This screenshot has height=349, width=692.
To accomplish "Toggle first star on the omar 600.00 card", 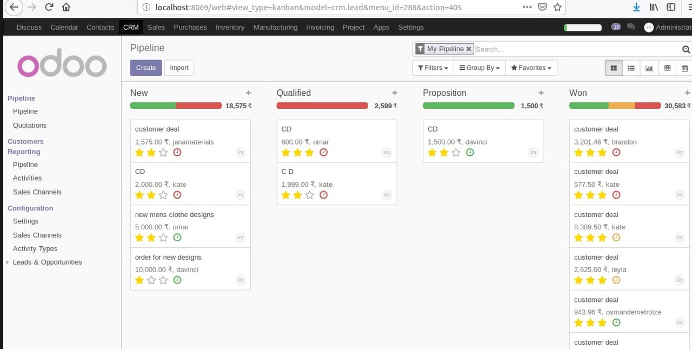I will [286, 153].
